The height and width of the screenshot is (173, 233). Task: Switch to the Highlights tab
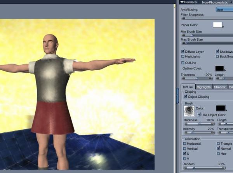tap(204, 87)
